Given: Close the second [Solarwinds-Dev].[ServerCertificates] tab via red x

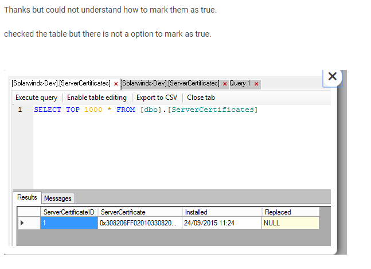Looking at the screenshot, I should coord(225,84).
